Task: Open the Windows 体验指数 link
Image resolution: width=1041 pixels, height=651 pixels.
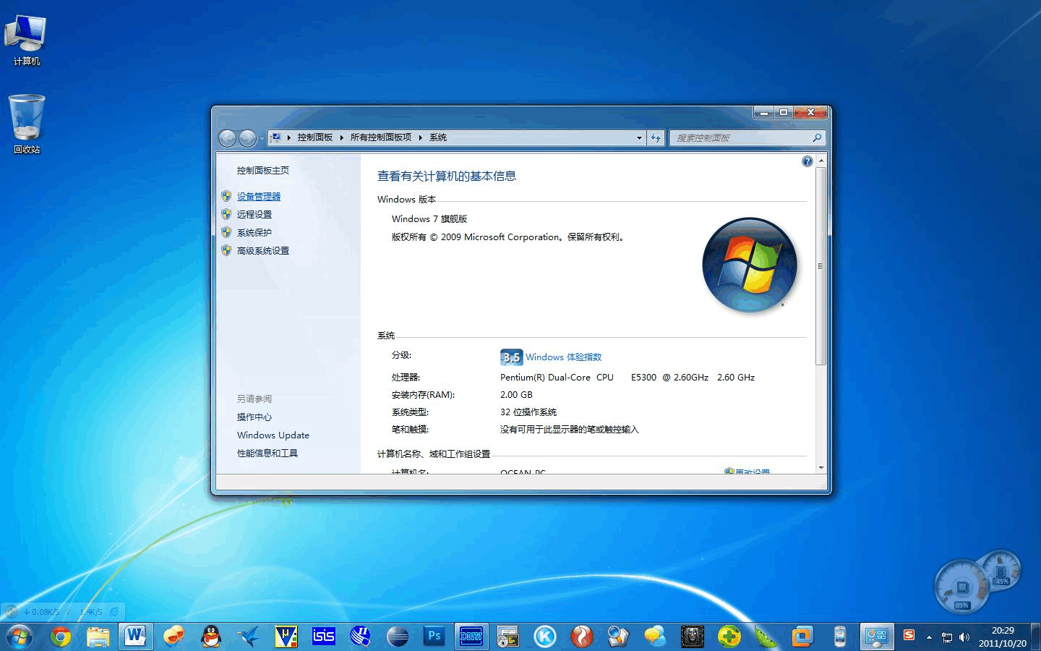Action: 563,357
